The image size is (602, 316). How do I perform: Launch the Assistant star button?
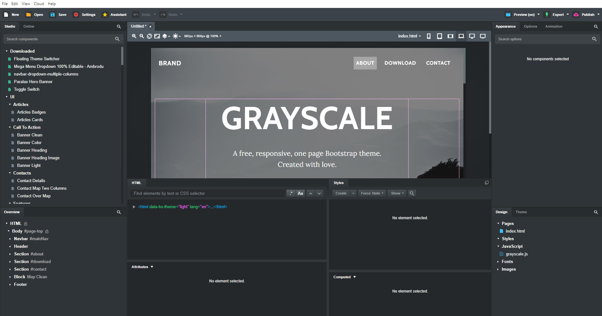[114, 15]
